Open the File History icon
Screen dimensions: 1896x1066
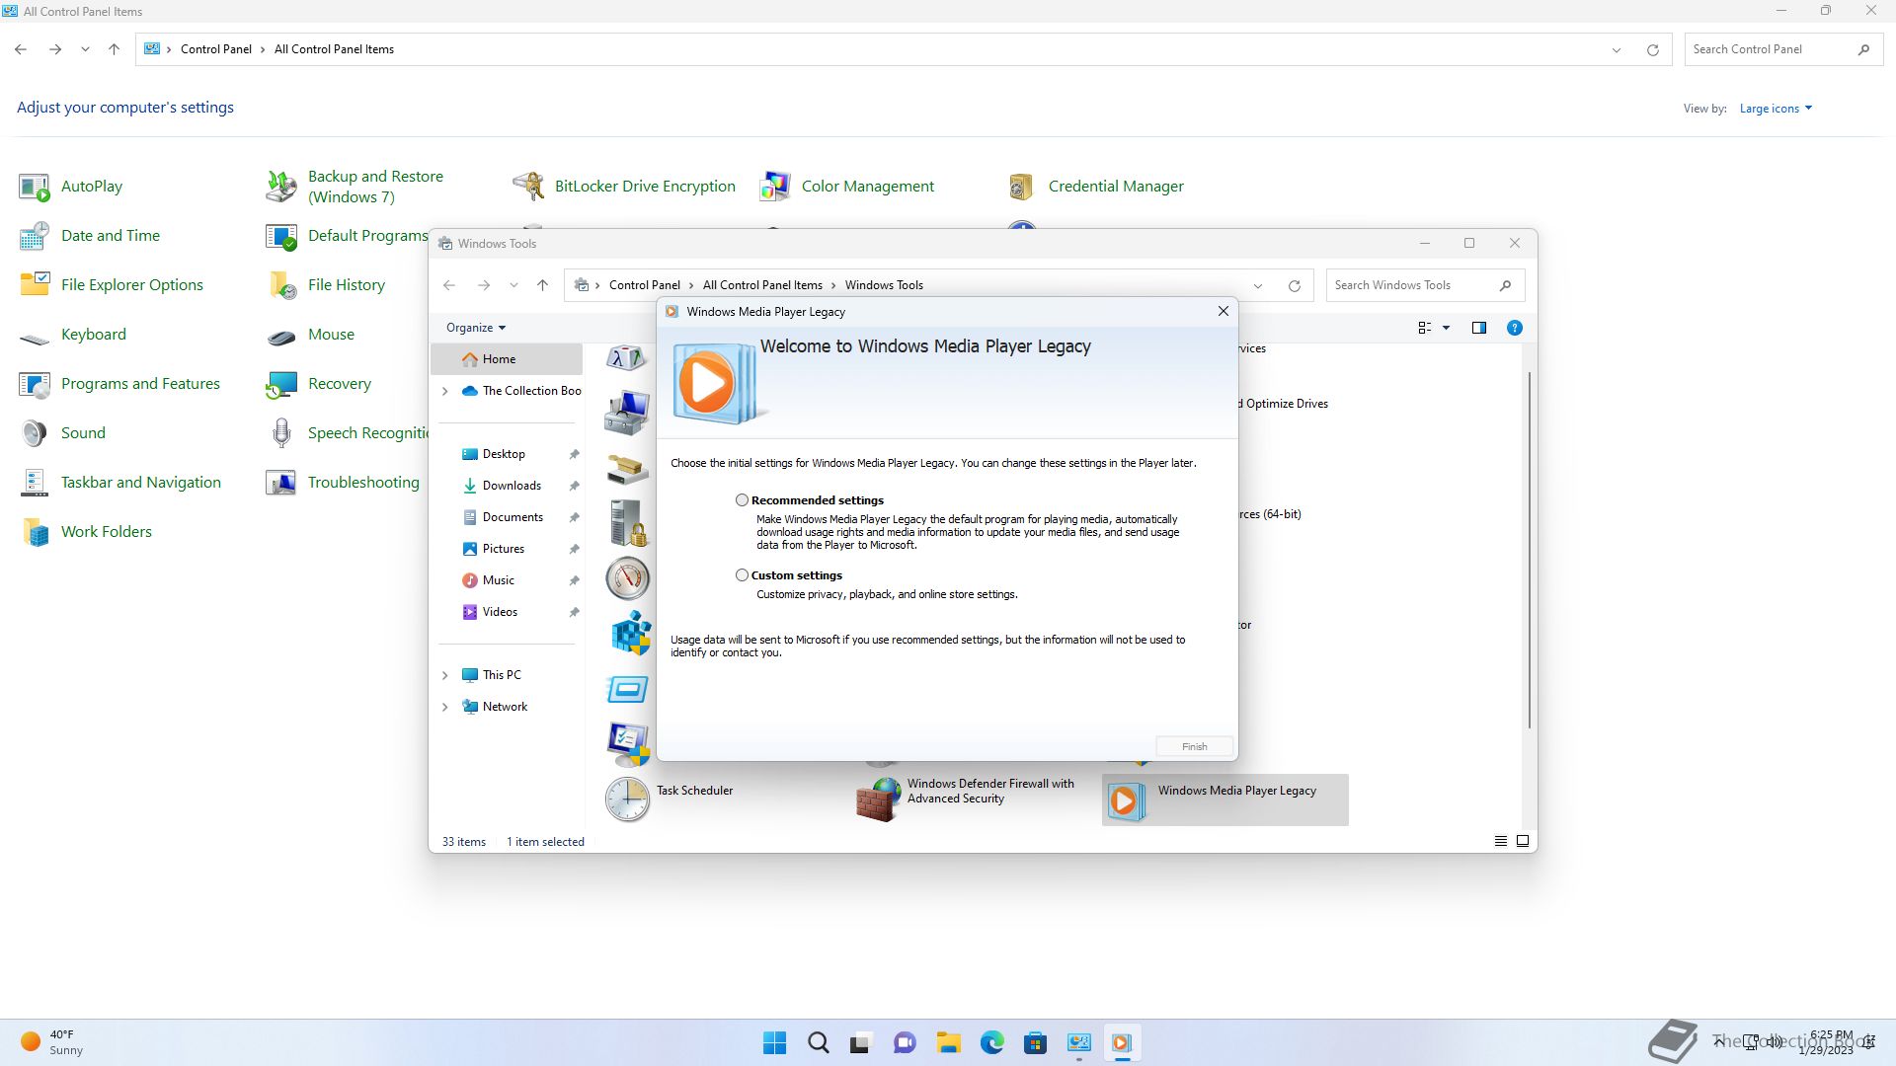coord(281,285)
